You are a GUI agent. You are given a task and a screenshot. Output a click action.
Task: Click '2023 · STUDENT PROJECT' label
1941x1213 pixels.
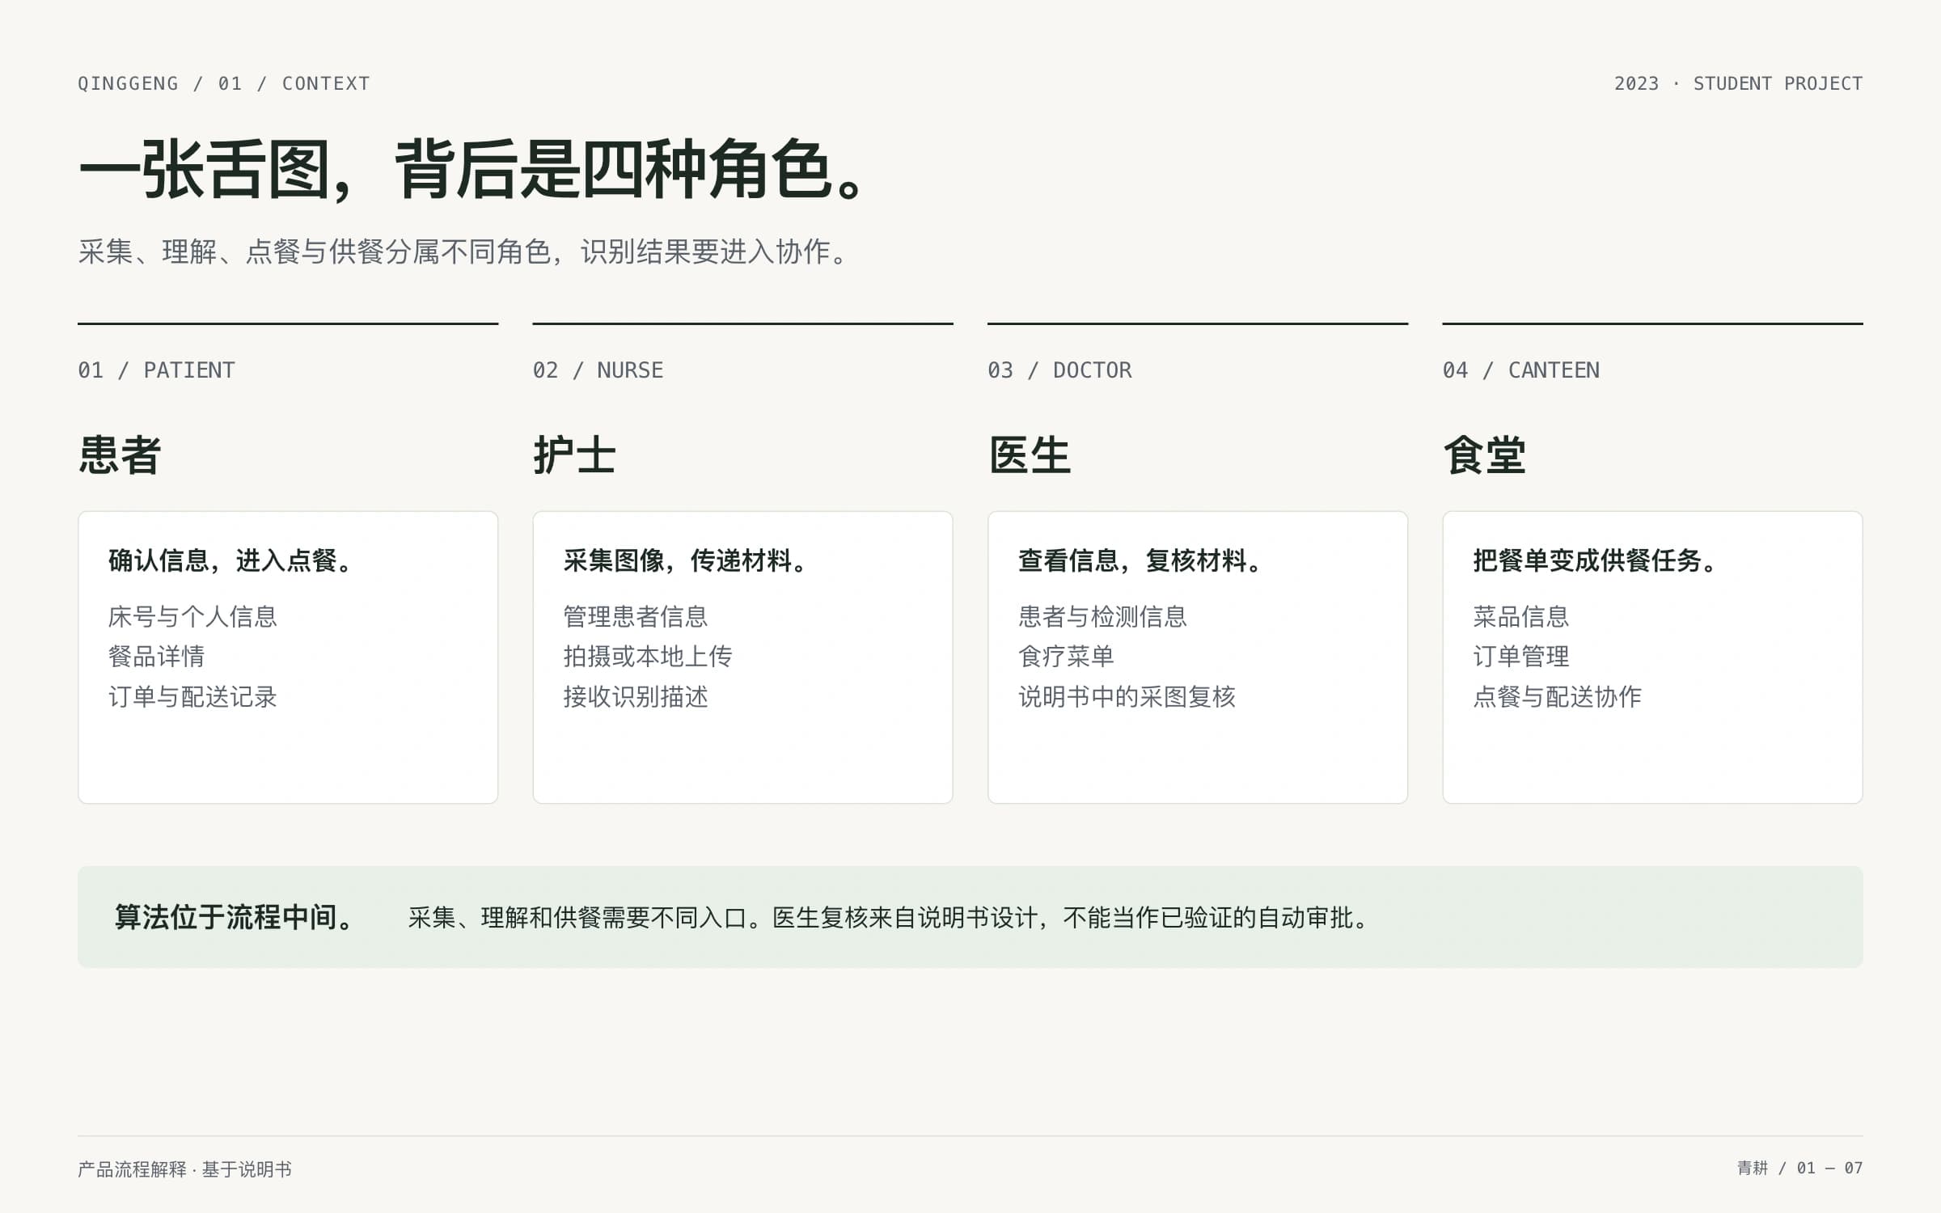(1738, 83)
